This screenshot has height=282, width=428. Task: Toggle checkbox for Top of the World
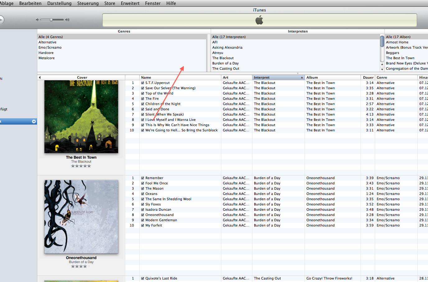(142, 94)
